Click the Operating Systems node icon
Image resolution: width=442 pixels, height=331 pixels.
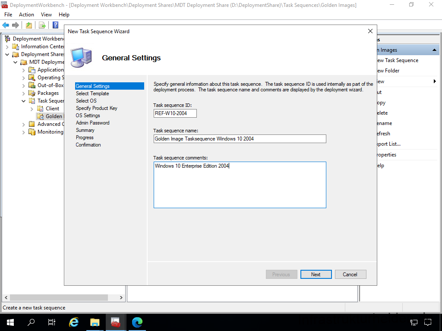[x=32, y=78]
